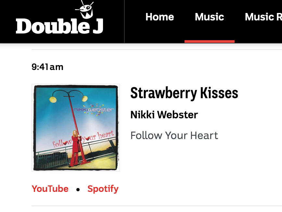Viewport: 282px width, 212px height.
Task: Click the nikkiwebster text on album art
Action: point(94,110)
